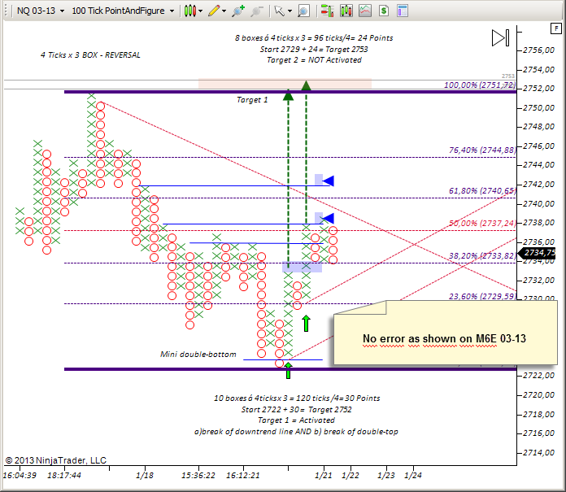
Task: Expand the chart style dropdown arrow
Action: (201, 11)
